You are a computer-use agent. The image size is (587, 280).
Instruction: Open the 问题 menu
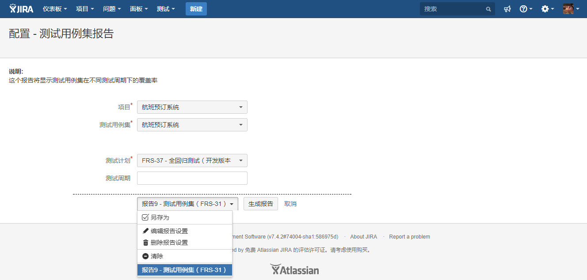click(112, 9)
